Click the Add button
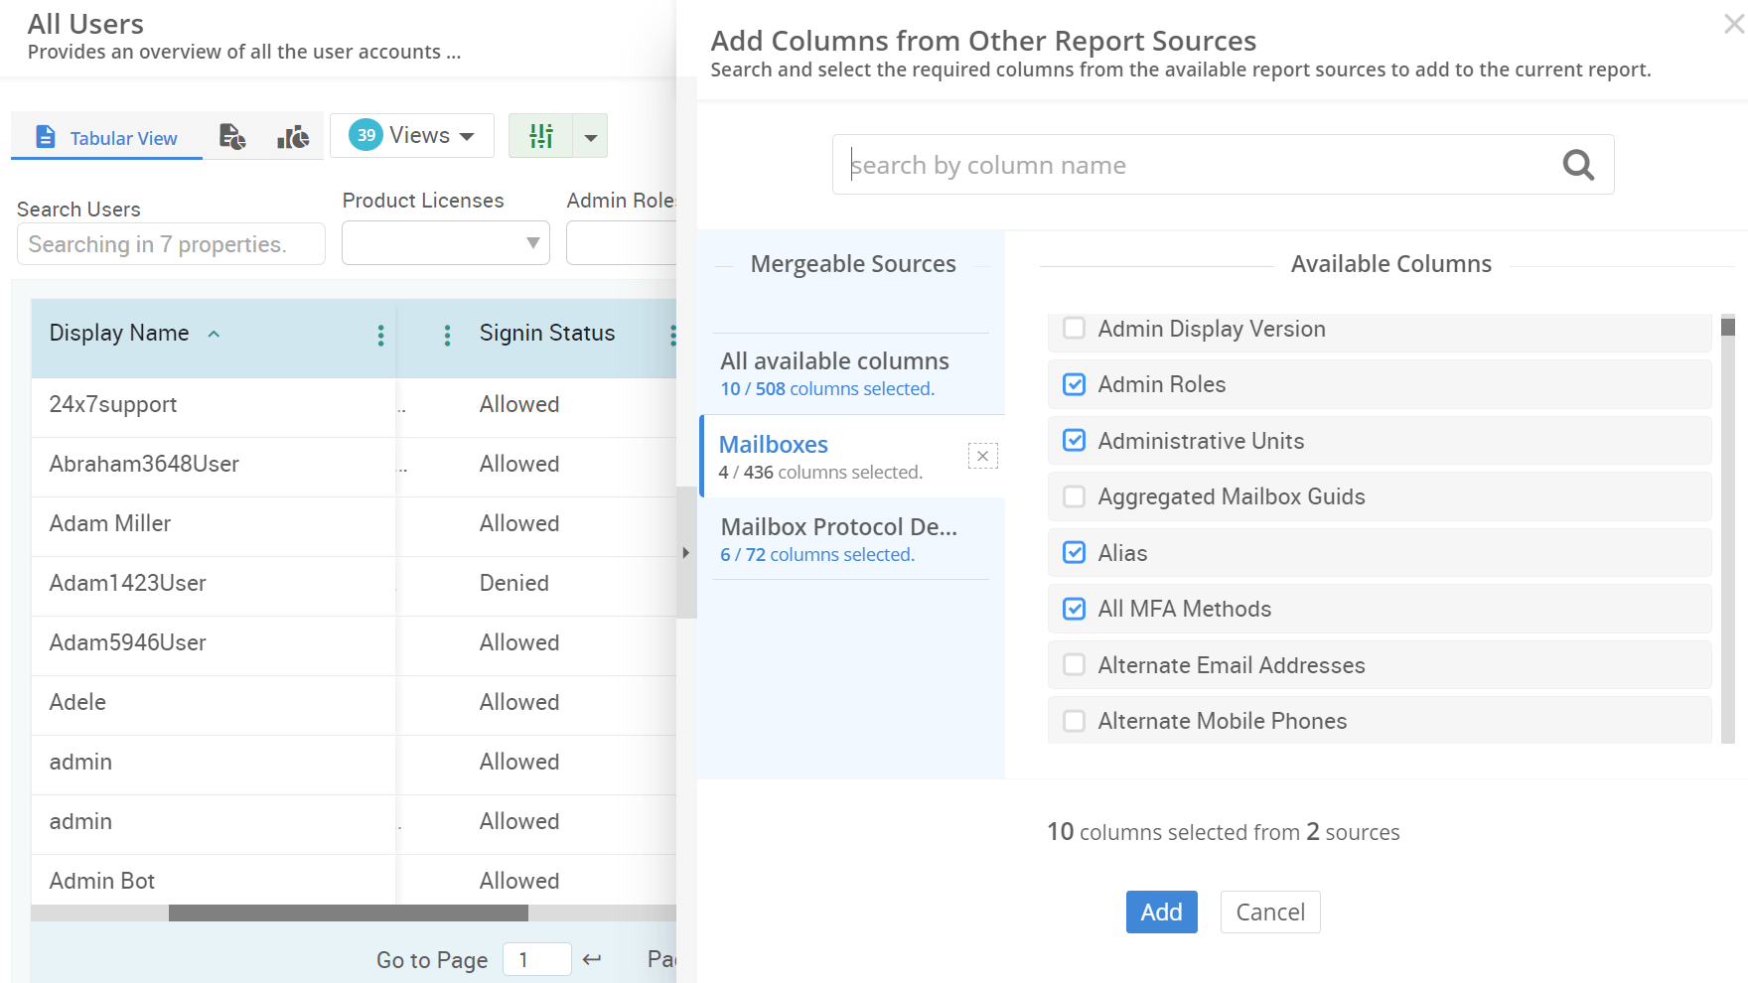The height and width of the screenshot is (983, 1748). tap(1161, 912)
